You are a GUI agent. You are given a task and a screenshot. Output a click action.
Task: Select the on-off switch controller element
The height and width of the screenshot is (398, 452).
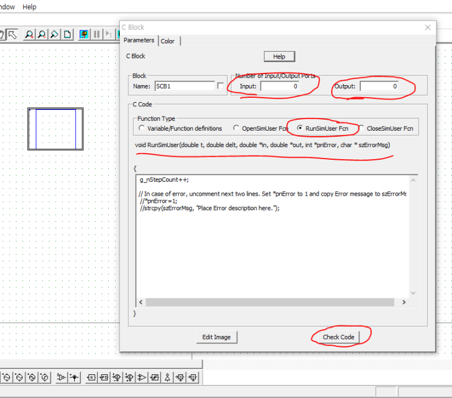(61, 377)
